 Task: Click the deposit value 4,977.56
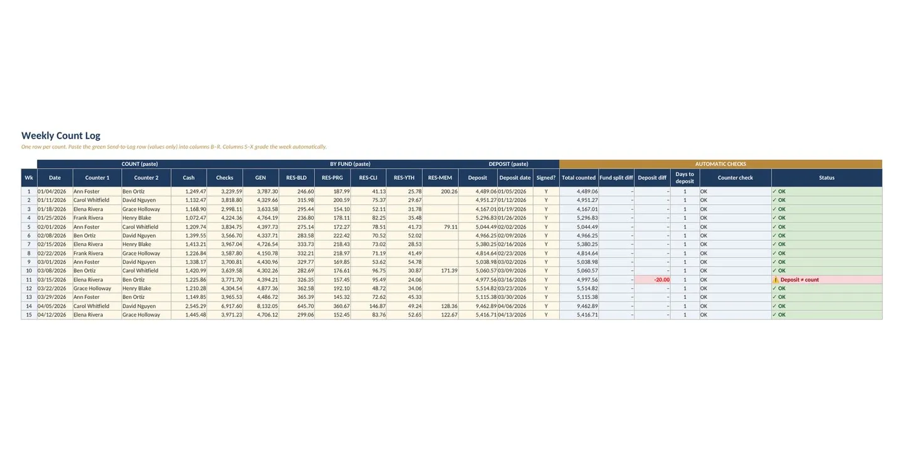[x=478, y=280]
